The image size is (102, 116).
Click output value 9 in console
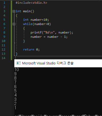tap(15, 74)
